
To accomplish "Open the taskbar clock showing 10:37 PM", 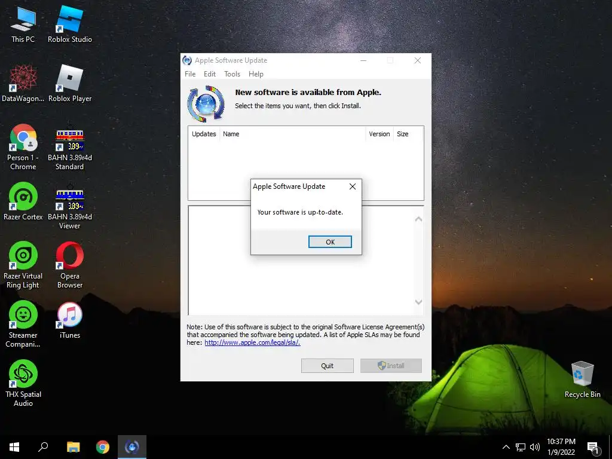I will [561, 447].
